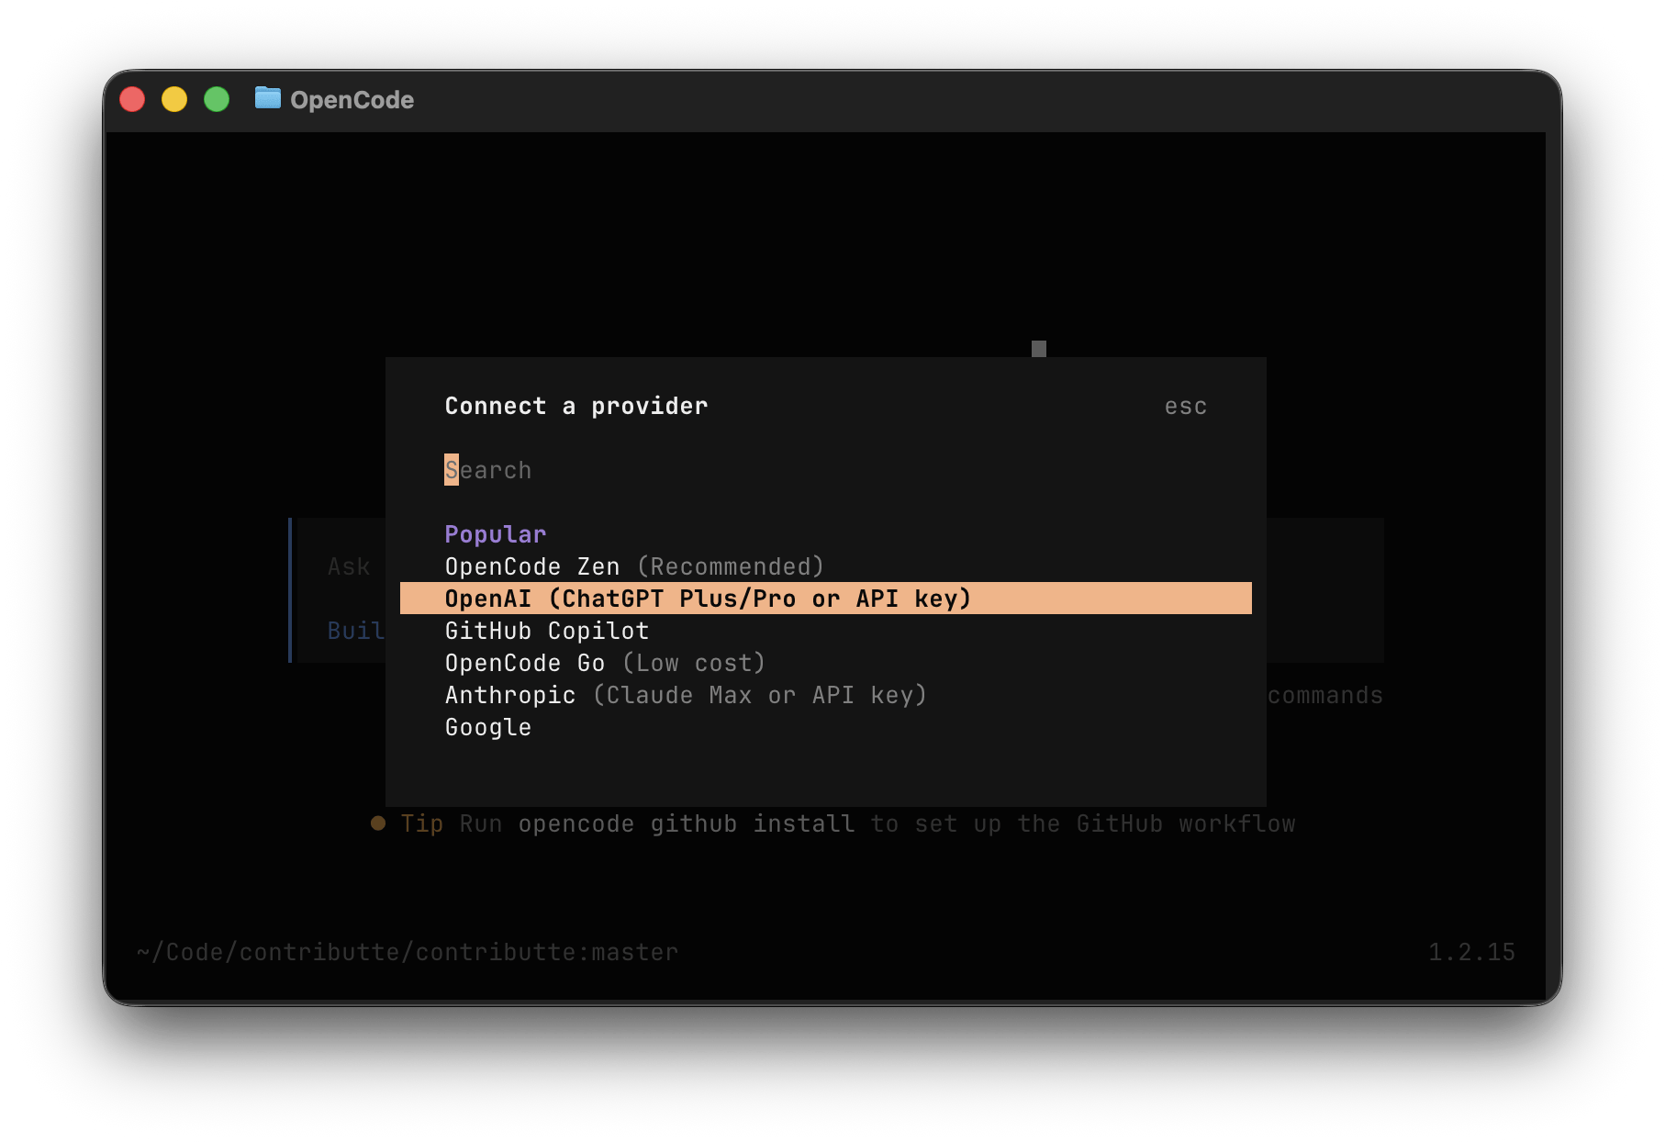Click the Search input field
Screen dimensions: 1665x1142
click(825, 470)
